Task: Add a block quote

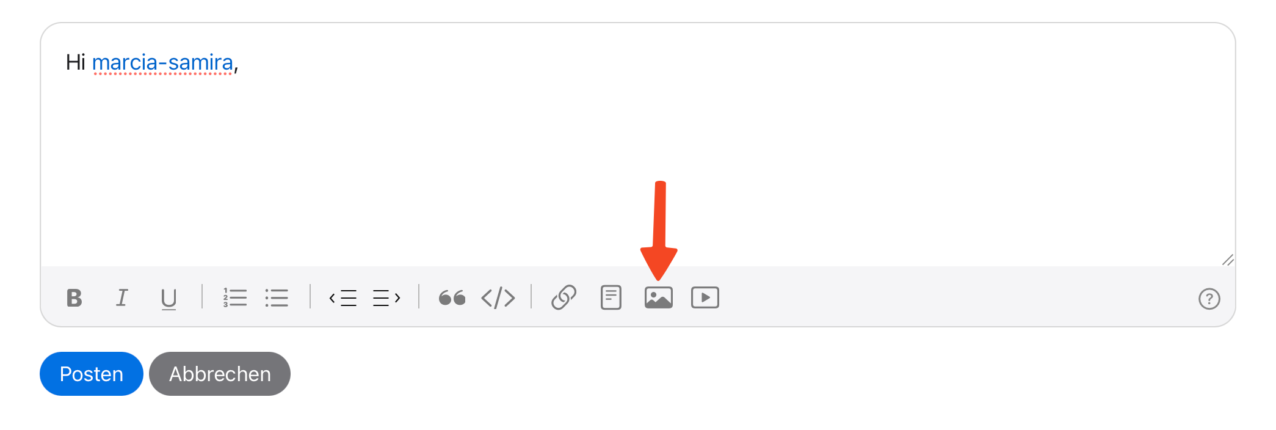Action: 452,298
